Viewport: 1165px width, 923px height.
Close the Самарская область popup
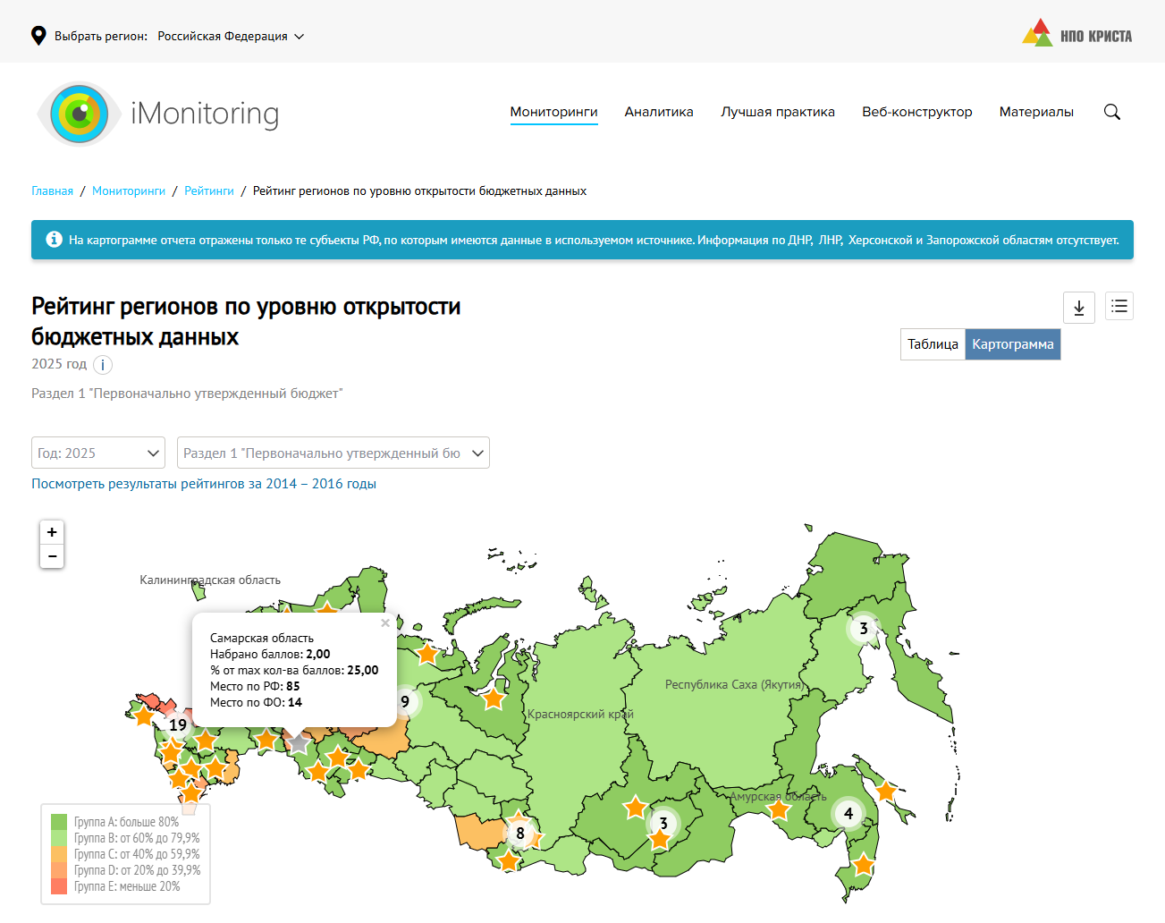(x=385, y=623)
